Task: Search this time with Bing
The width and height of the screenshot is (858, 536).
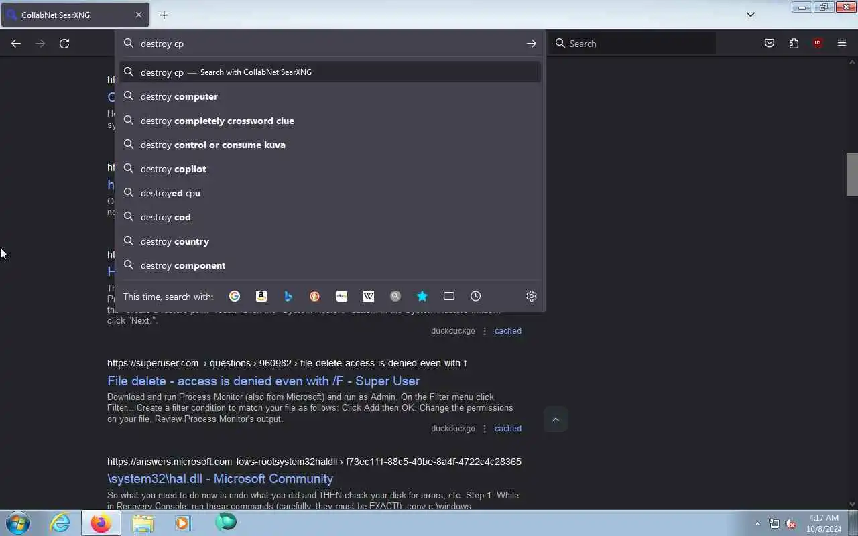Action: tap(288, 296)
